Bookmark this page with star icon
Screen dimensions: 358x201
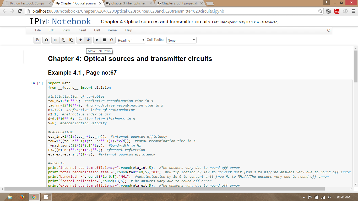click(320, 11)
